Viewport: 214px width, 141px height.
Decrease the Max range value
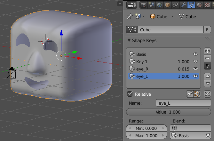point(130,136)
